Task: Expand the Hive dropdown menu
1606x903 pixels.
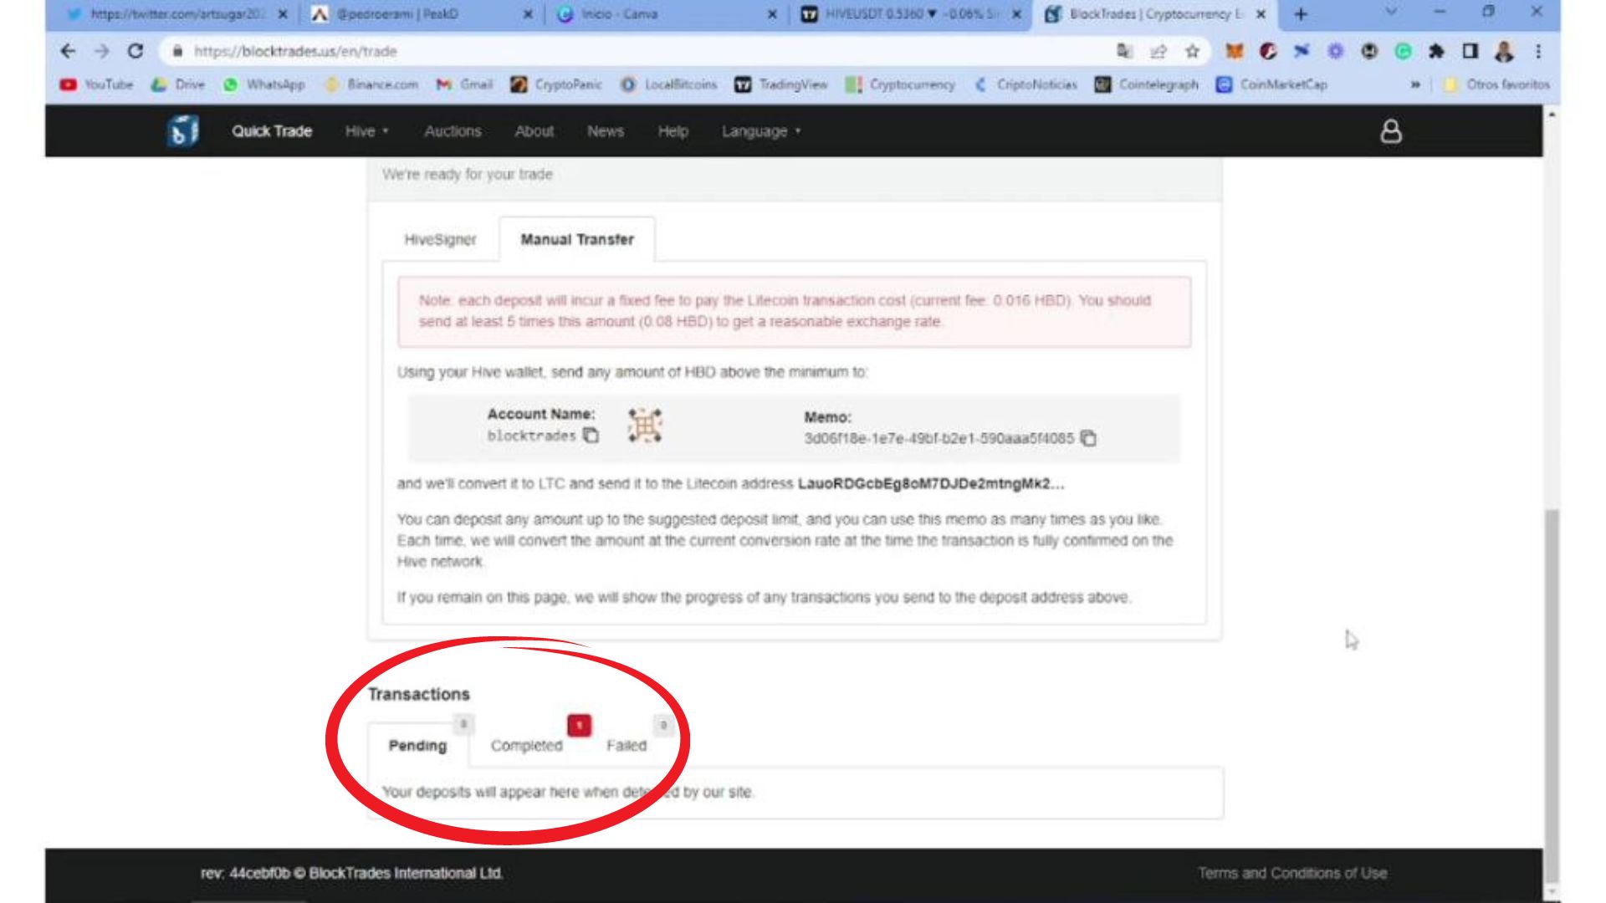Action: [x=366, y=131]
